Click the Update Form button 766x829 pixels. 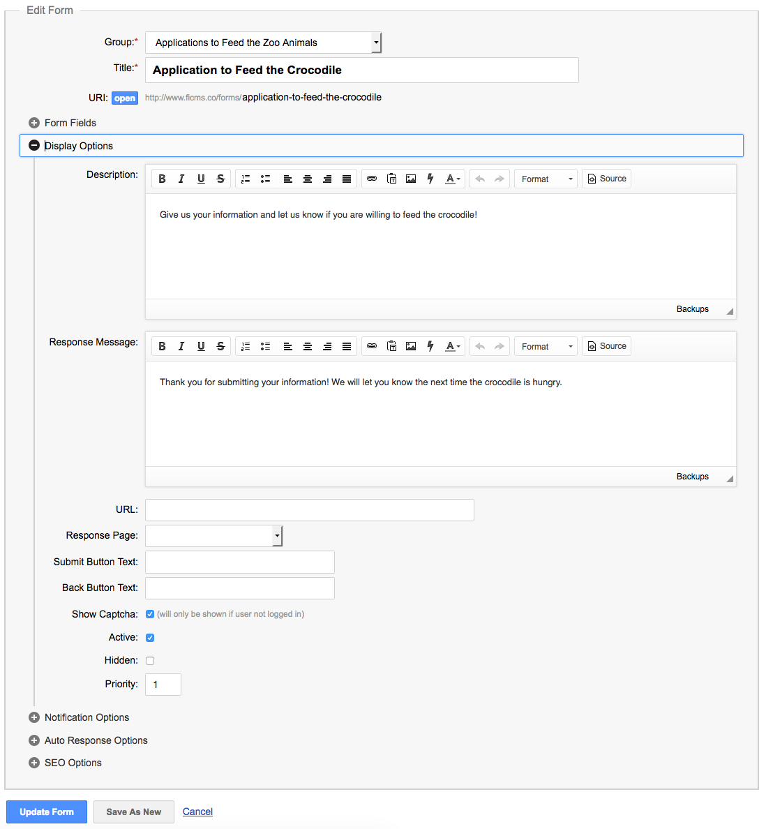click(47, 812)
